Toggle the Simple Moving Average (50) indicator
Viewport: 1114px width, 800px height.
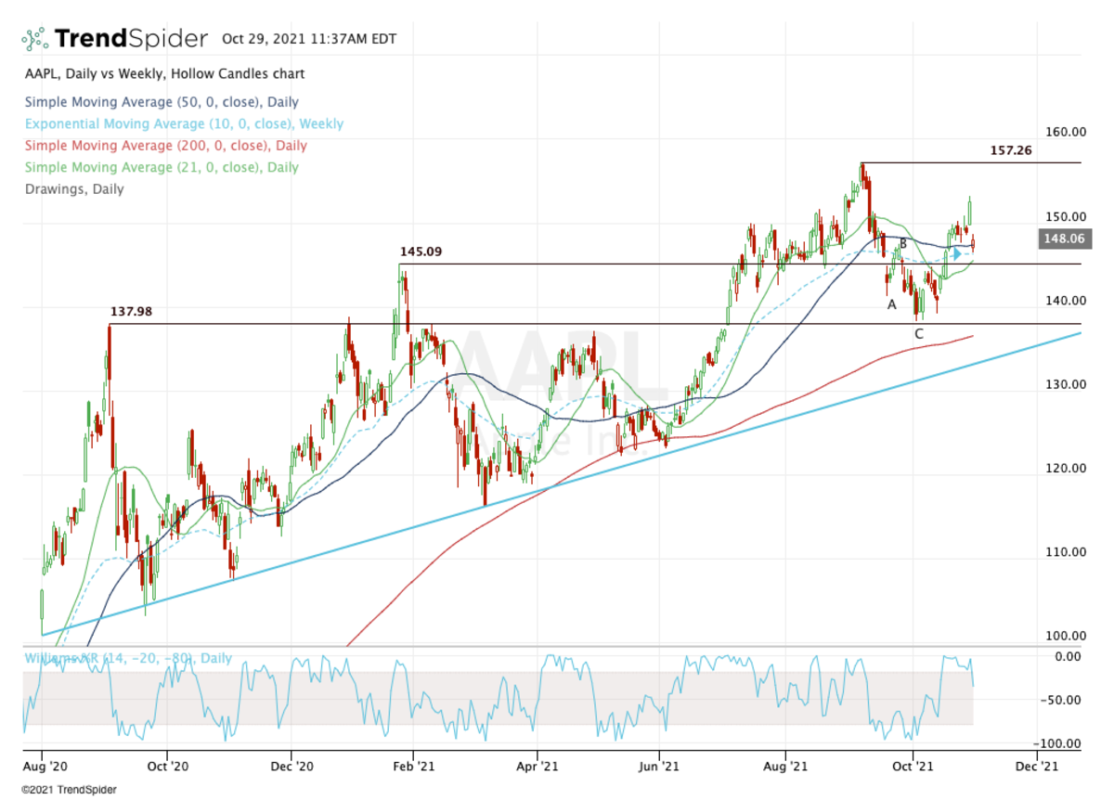pos(160,102)
